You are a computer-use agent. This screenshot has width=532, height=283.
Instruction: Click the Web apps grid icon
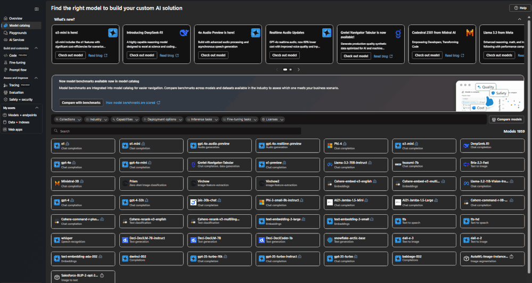coord(5,130)
